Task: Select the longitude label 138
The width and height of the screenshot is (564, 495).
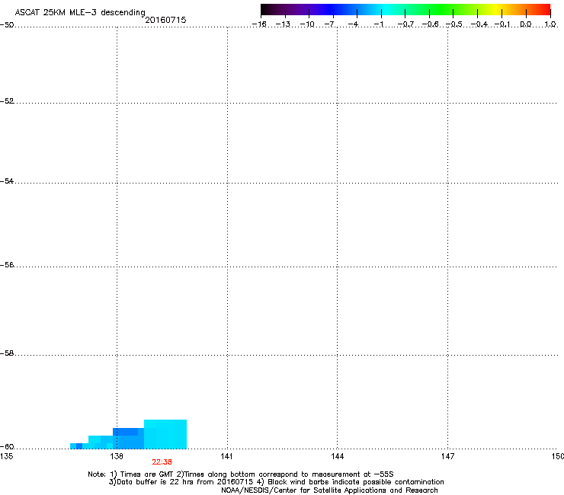Action: pos(117,456)
